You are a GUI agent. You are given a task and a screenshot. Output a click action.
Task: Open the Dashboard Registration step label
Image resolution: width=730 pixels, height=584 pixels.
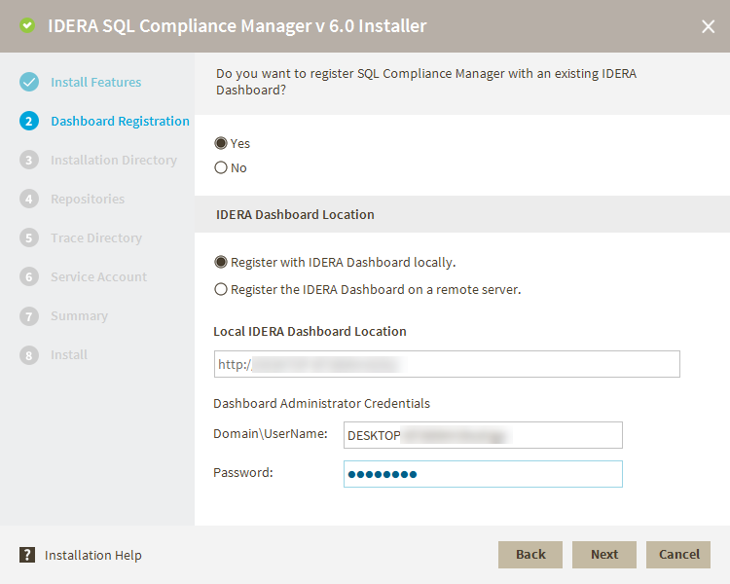coord(120,121)
